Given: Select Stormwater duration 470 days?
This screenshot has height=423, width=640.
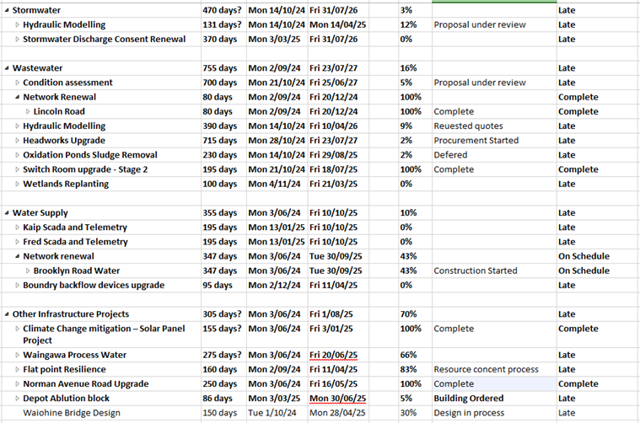Looking at the screenshot, I should [222, 10].
